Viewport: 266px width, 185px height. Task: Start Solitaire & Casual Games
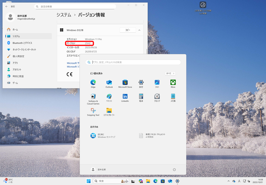tap(93, 99)
